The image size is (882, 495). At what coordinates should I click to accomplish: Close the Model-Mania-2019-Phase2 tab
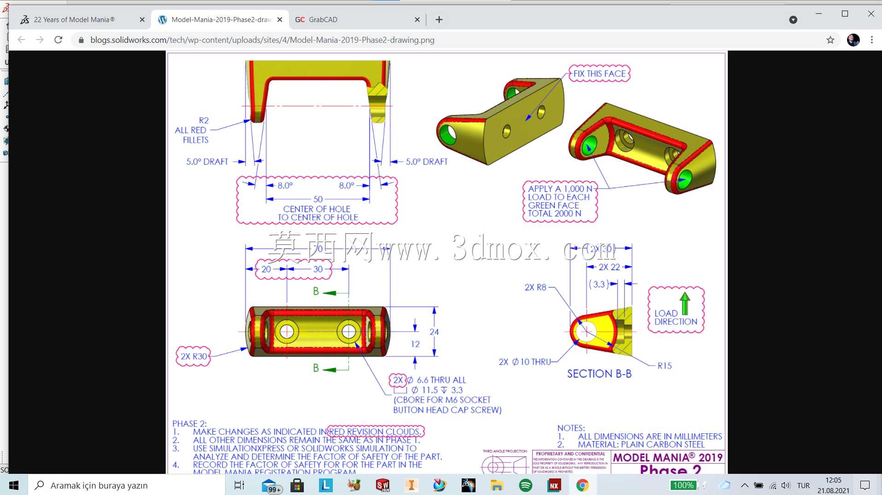click(x=279, y=20)
